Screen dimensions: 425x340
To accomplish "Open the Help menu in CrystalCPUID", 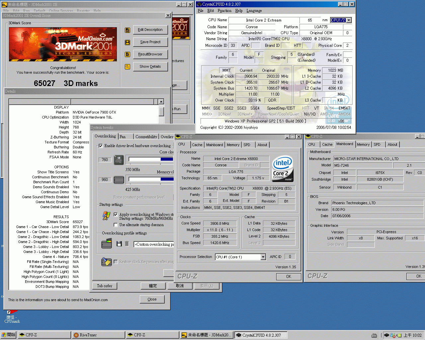I will (x=239, y=11).
